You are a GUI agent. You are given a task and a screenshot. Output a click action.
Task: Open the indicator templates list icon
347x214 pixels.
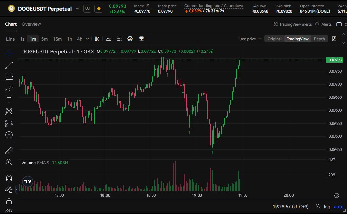(x=119, y=39)
